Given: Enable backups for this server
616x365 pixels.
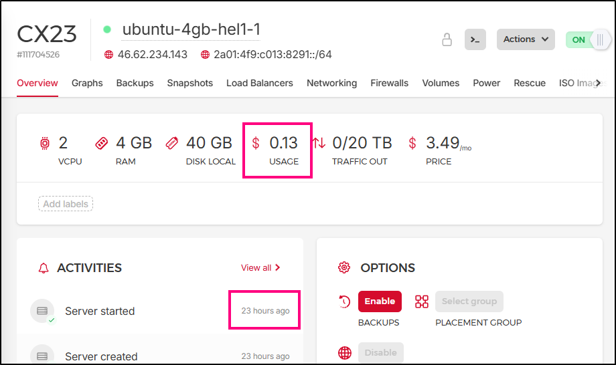Looking at the screenshot, I should 380,301.
